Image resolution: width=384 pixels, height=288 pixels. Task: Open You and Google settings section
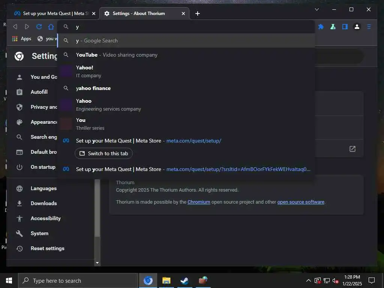click(36, 77)
